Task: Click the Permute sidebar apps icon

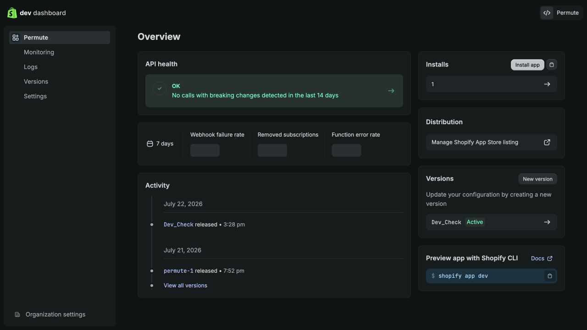Action: tap(16, 38)
